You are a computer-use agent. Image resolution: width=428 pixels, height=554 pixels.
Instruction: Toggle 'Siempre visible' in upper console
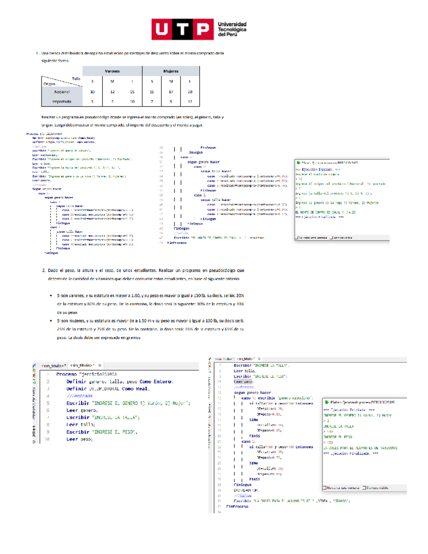pos(331,238)
